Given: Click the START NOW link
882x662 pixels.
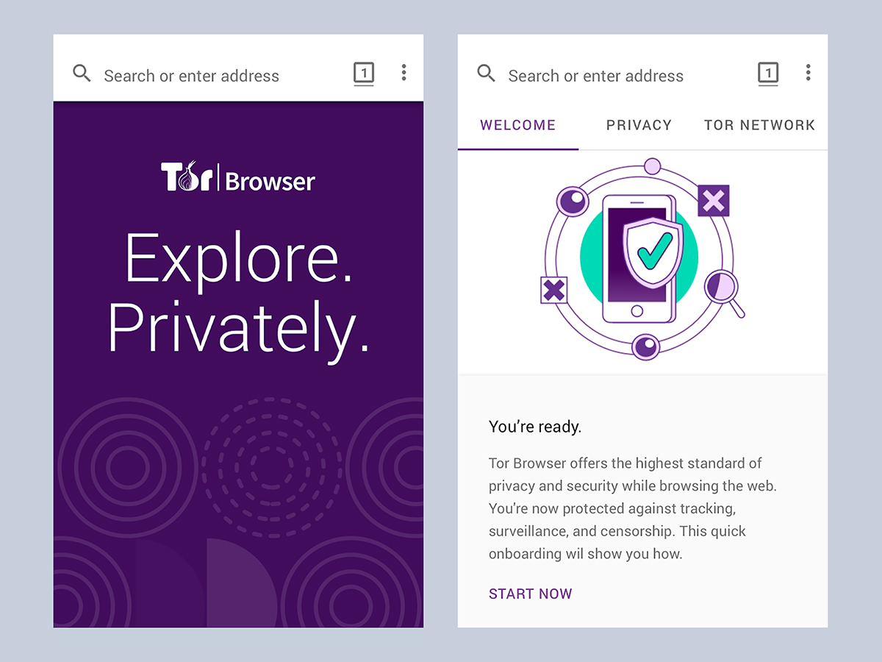Looking at the screenshot, I should [531, 594].
